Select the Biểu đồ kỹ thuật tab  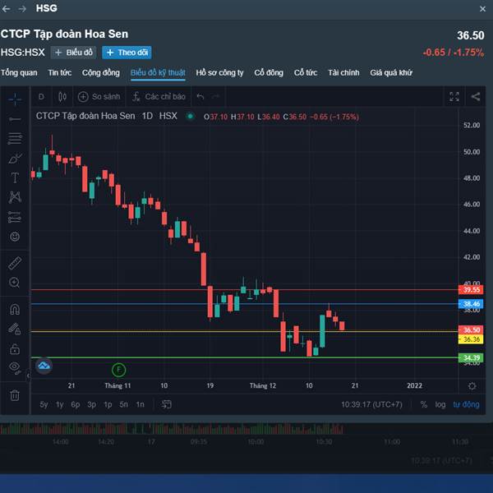click(158, 72)
